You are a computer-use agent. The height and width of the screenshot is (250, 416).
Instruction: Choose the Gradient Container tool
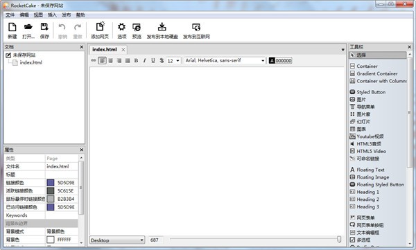coord(377,73)
